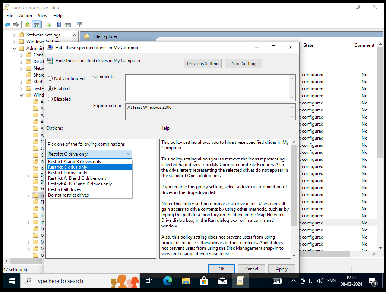Sort by the Comment column header
The width and height of the screenshot is (386, 292).
pos(364,45)
